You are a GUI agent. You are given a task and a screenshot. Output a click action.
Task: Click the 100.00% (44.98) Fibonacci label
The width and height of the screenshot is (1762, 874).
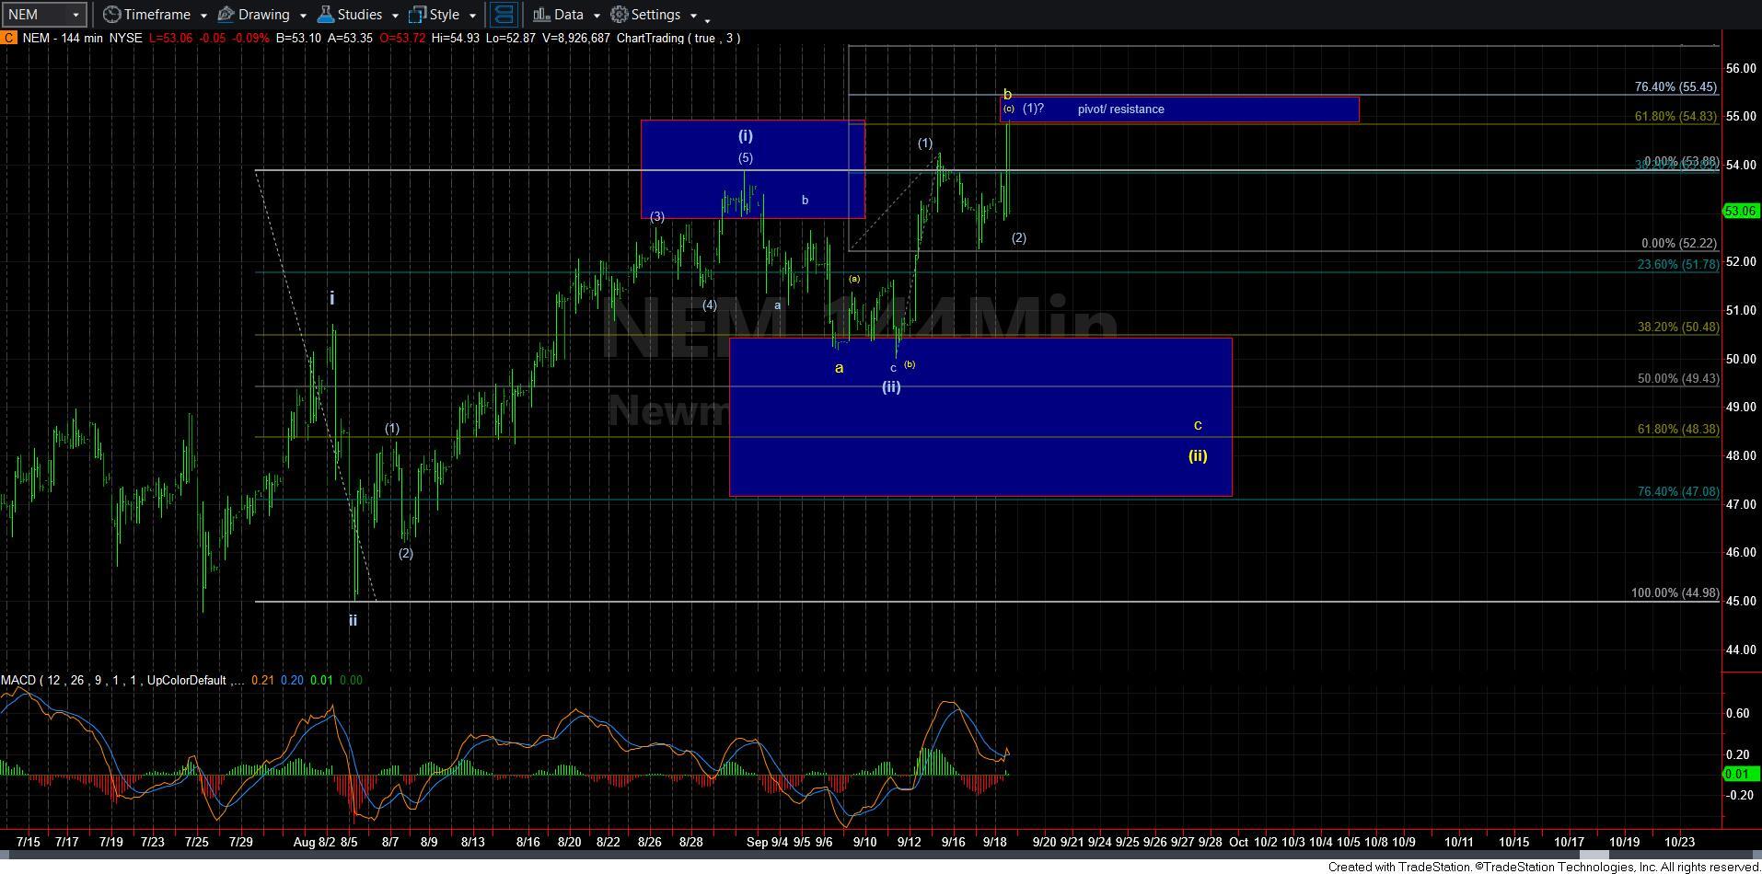pos(1675,593)
